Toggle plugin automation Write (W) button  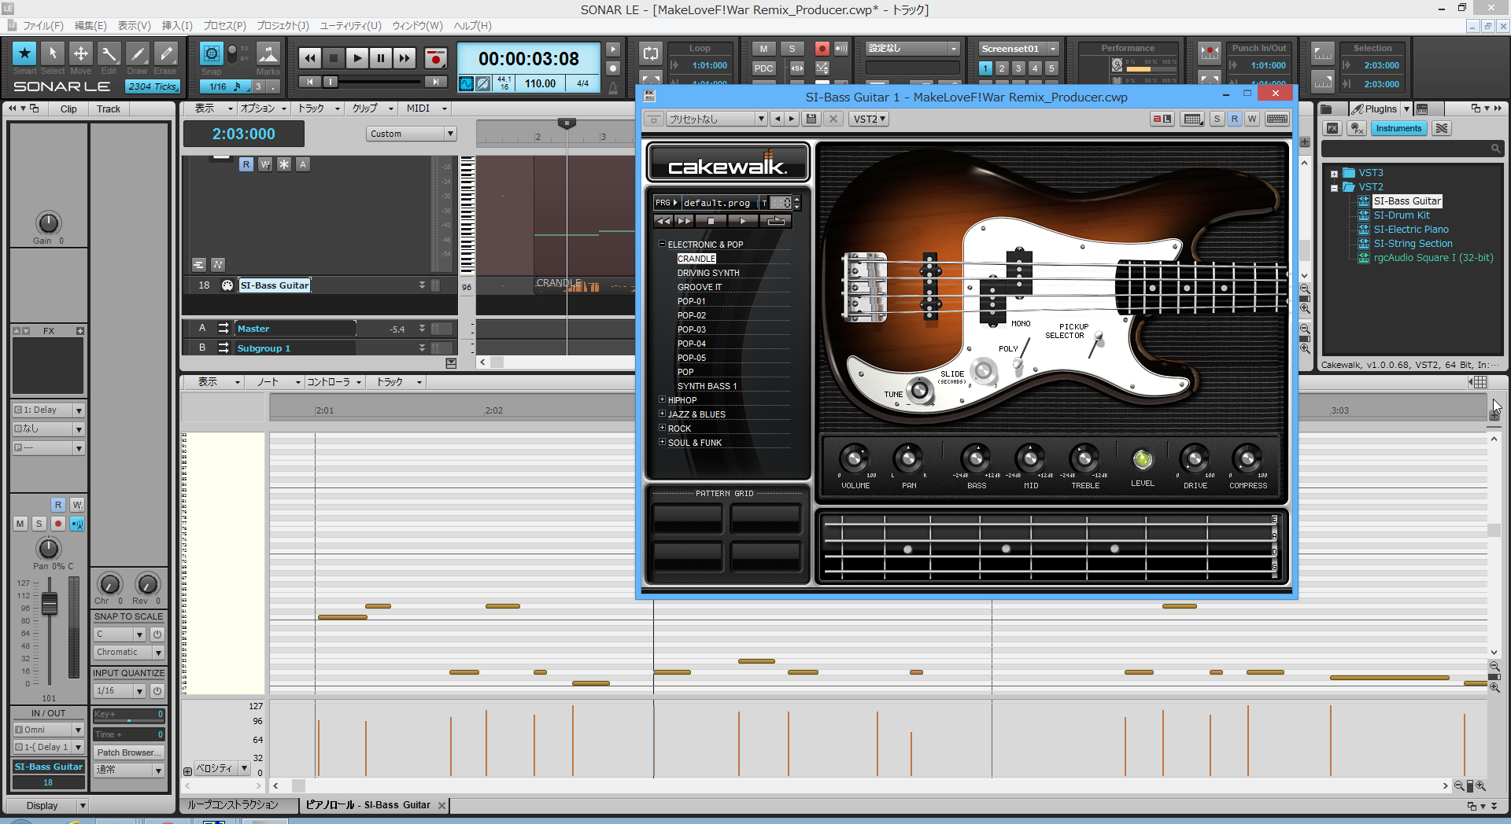click(x=1251, y=119)
